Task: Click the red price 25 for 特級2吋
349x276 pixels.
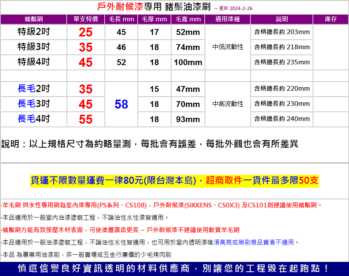Action: (86, 32)
